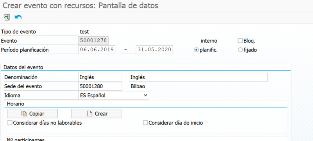Select the fijado radio button
This screenshot has width=313, height=141.
240,50
